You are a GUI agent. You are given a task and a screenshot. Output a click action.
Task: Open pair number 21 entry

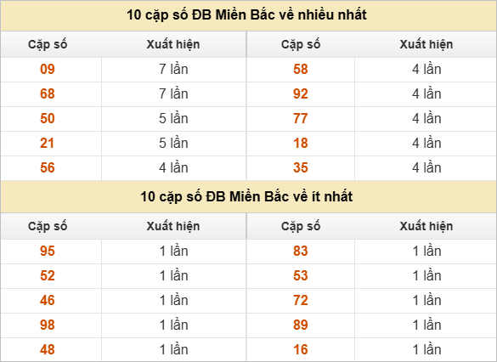(47, 144)
